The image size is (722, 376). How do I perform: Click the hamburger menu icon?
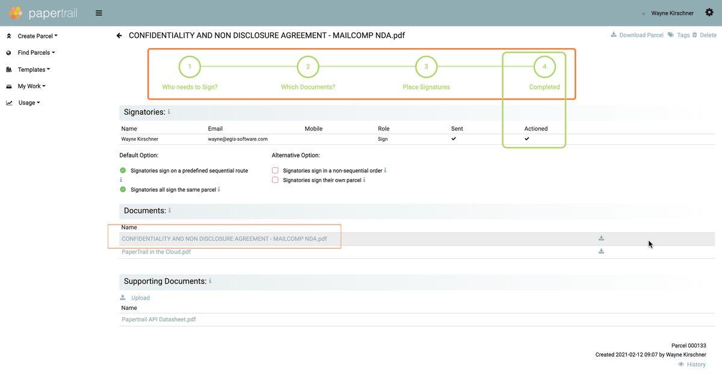[x=99, y=13]
